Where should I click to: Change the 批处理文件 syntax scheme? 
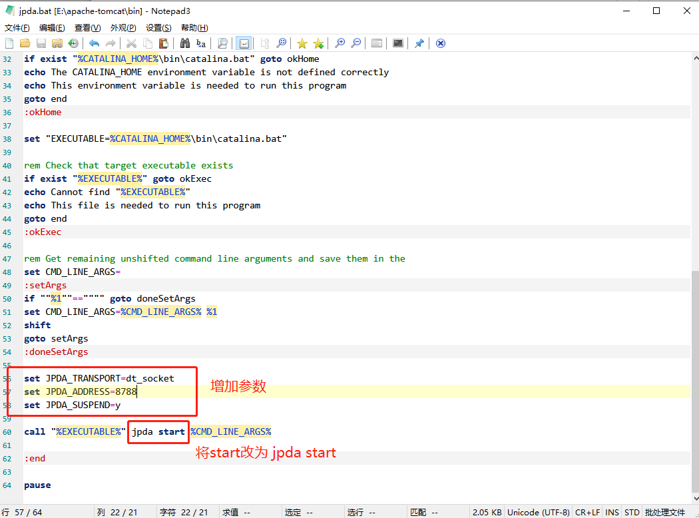click(x=665, y=512)
